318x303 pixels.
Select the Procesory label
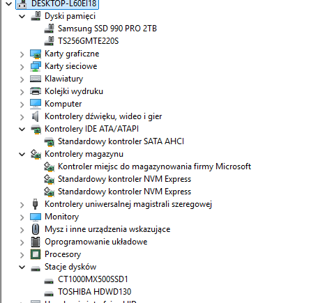click(x=63, y=254)
